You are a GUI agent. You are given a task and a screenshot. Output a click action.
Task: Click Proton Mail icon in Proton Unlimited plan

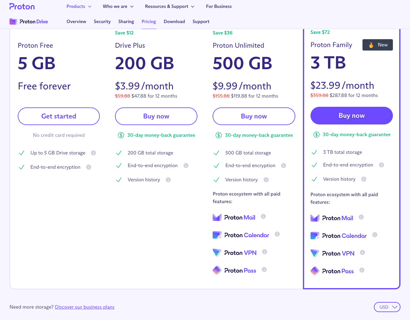217,217
